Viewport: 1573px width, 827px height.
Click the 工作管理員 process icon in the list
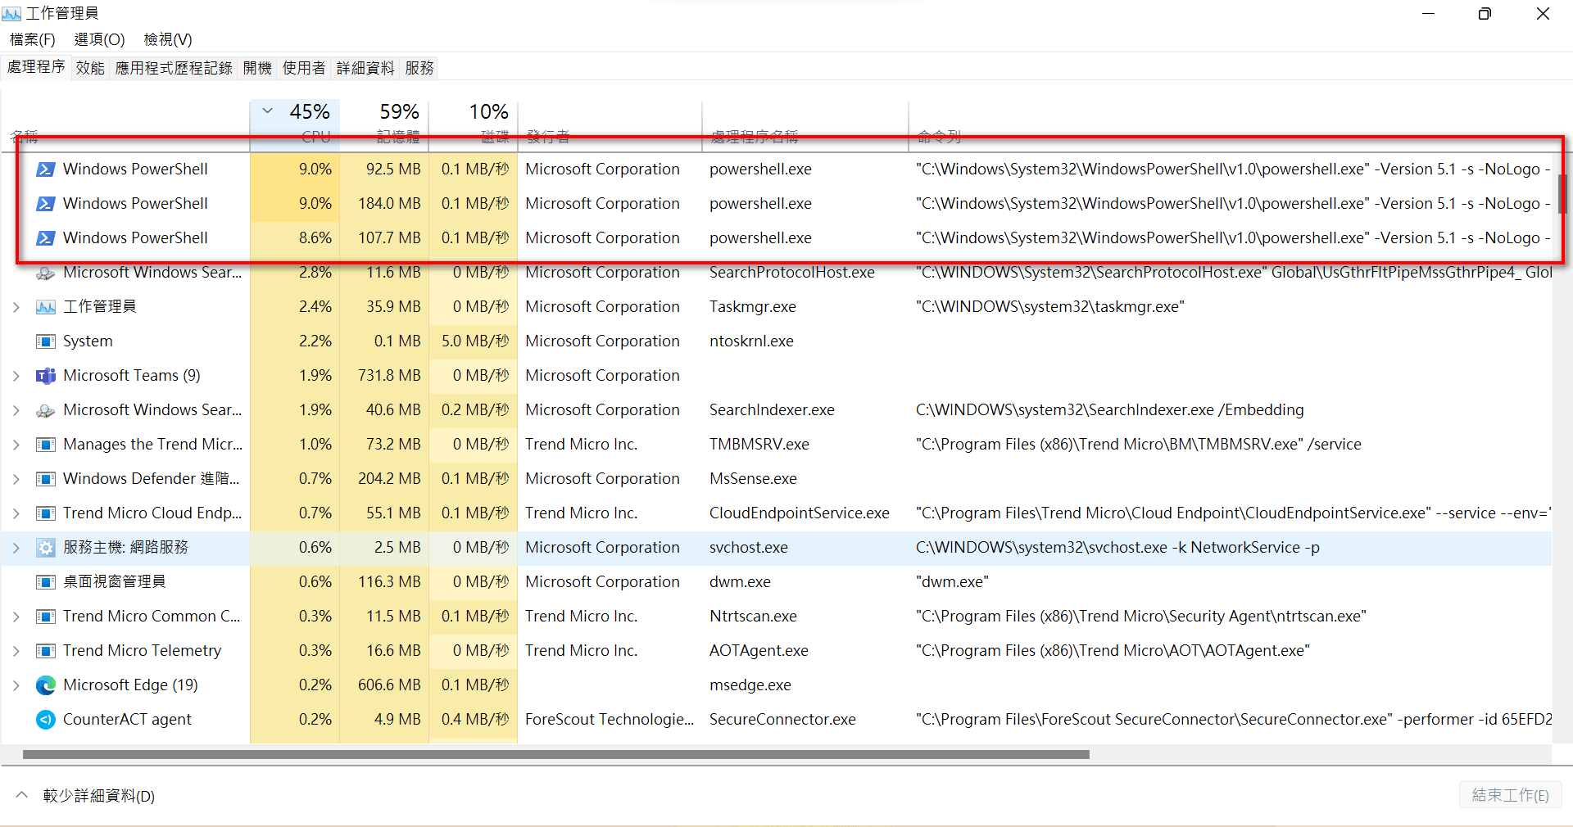(46, 307)
